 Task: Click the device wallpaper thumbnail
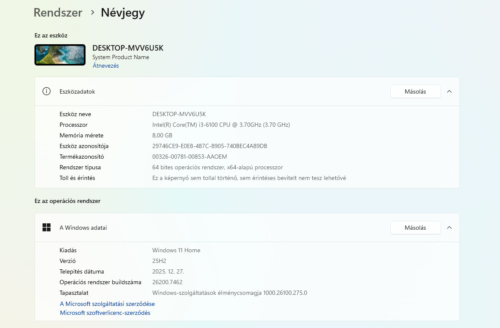(60, 55)
